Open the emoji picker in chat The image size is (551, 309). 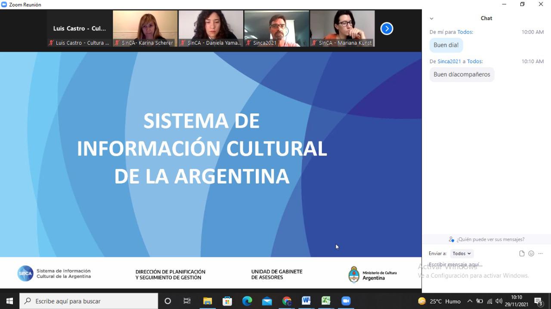click(531, 254)
